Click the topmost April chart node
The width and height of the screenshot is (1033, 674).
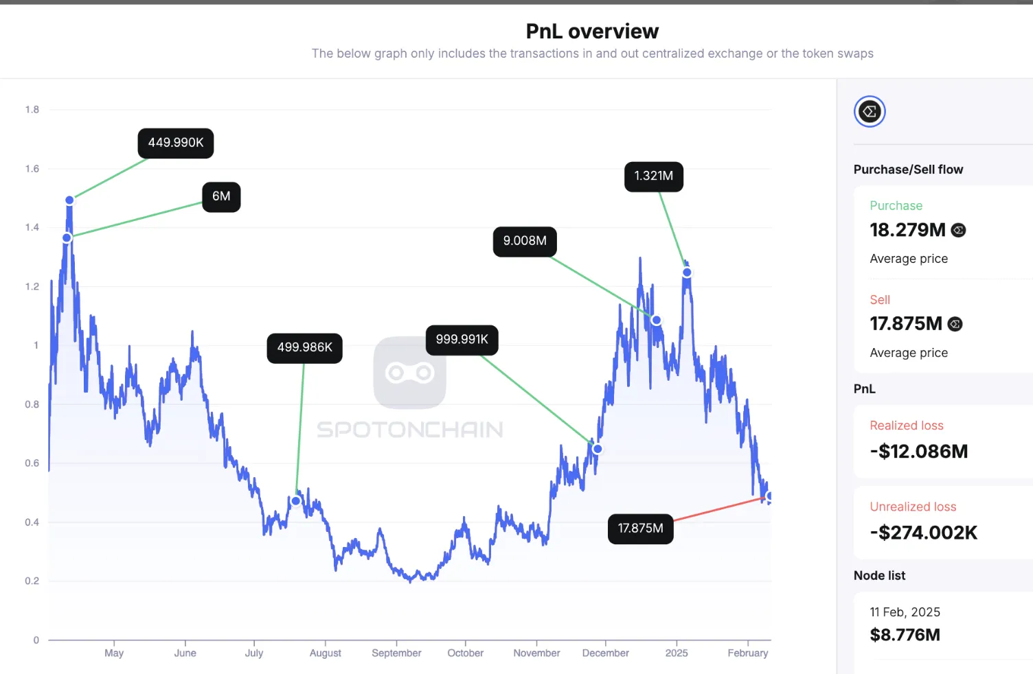[x=69, y=200]
